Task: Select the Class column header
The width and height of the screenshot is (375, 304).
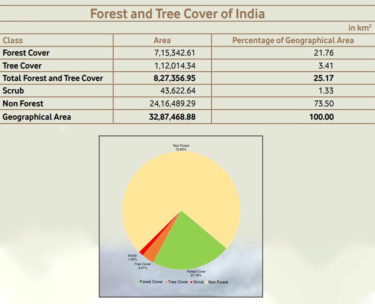Action: [12, 40]
